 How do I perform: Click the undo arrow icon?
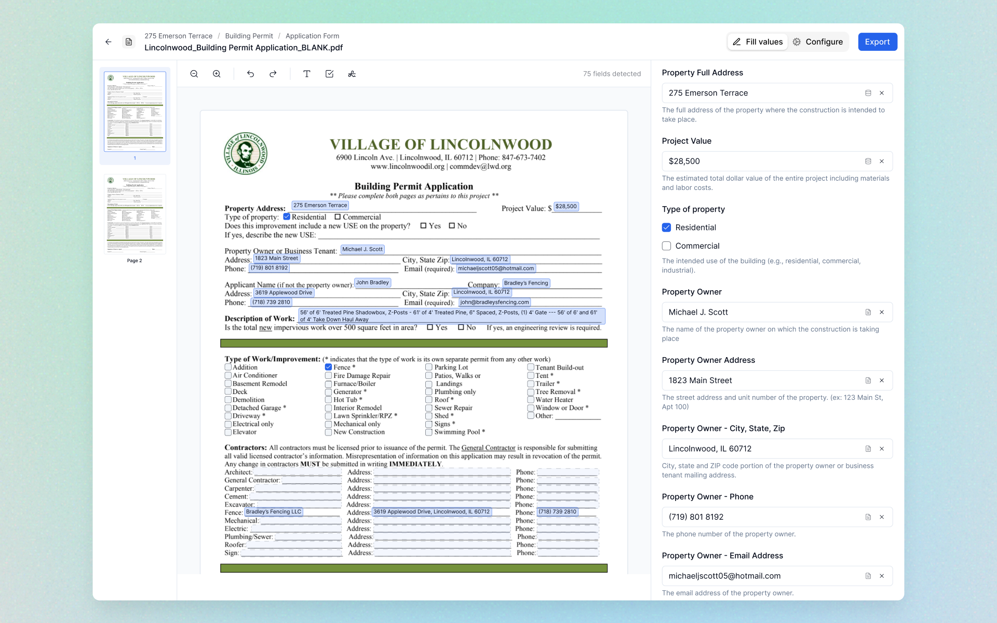[250, 74]
